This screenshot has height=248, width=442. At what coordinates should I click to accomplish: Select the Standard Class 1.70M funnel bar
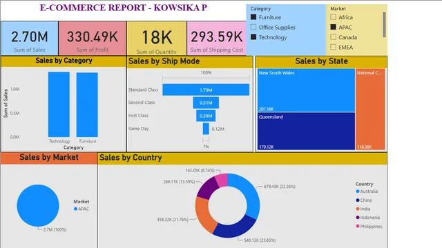pyautogui.click(x=206, y=90)
